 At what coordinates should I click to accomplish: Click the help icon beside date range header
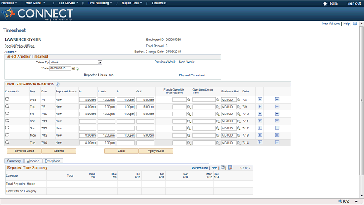[57, 84]
